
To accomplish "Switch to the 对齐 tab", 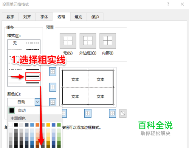I will (27, 17).
